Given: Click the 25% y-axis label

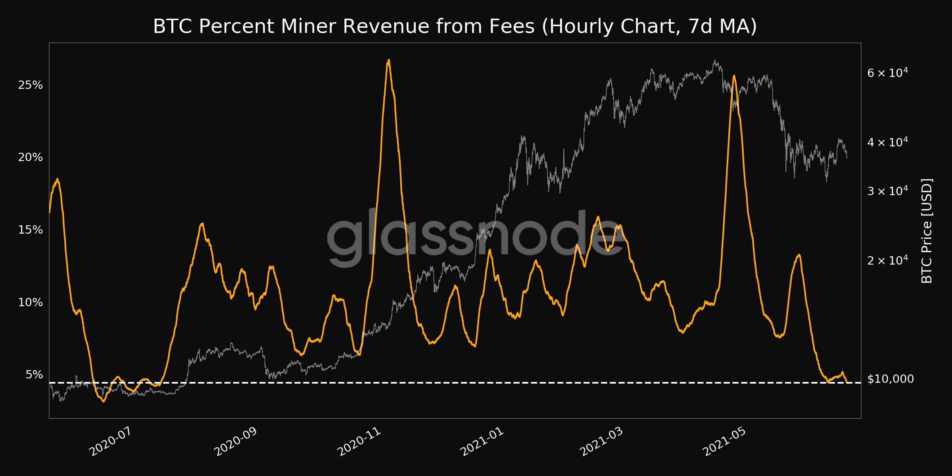Looking at the screenshot, I should (30, 85).
